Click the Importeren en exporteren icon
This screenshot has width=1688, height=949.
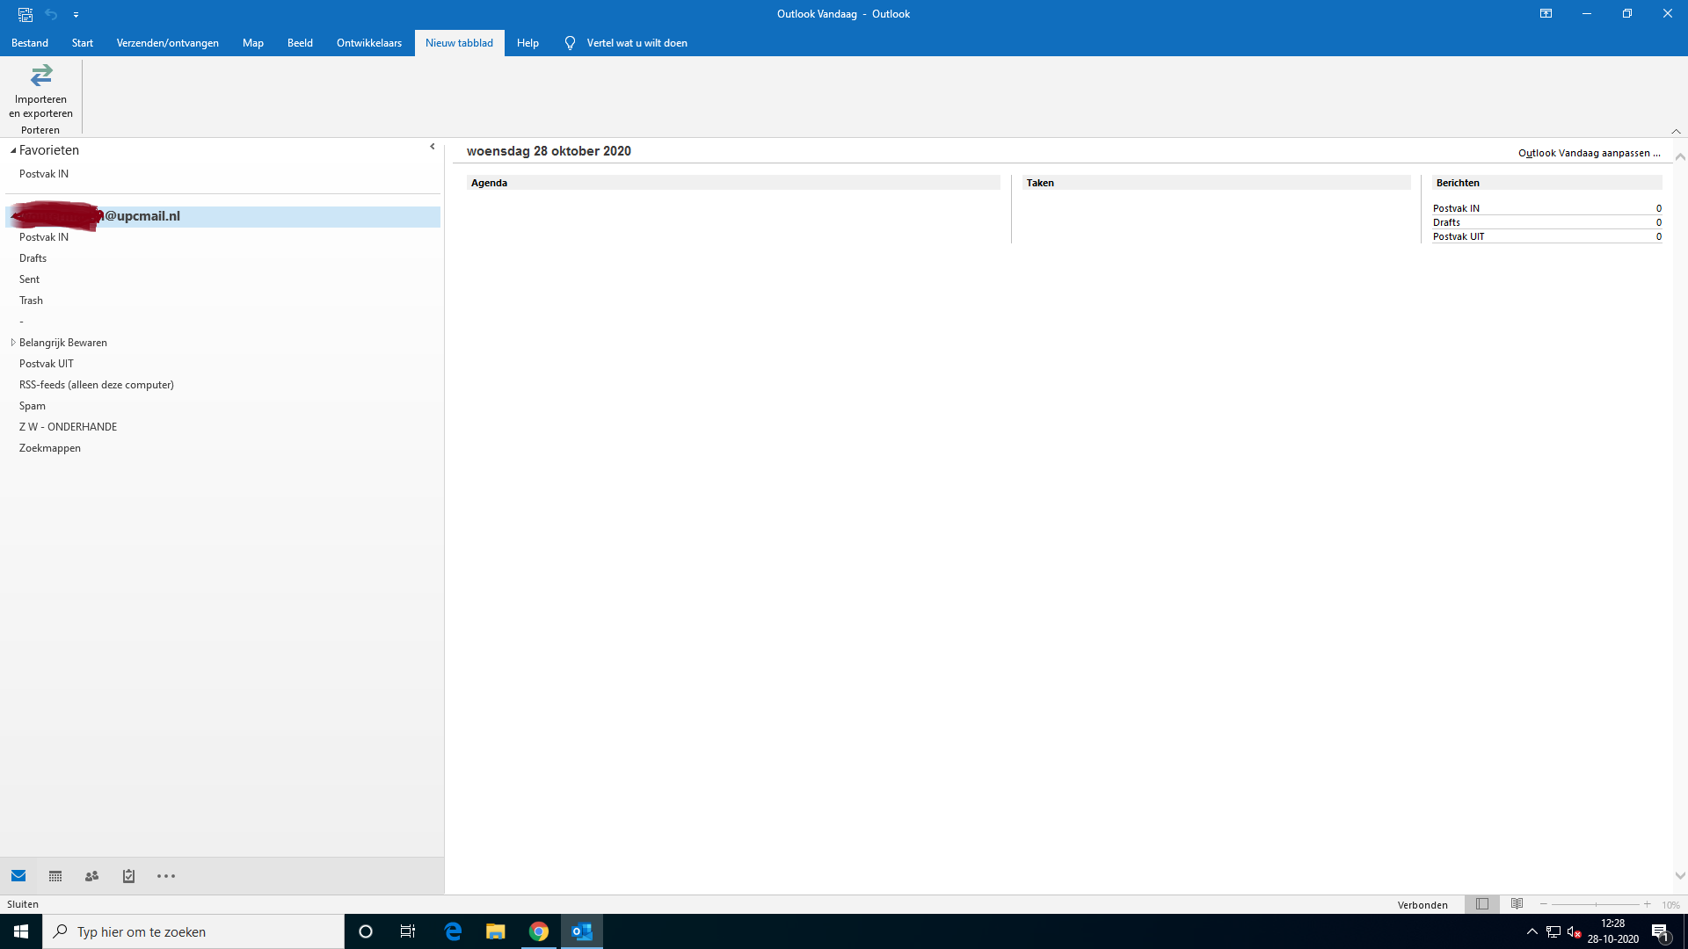40,77
